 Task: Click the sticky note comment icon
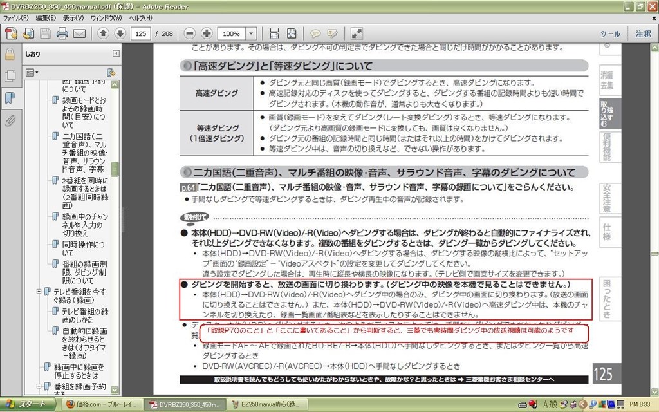coord(315,33)
